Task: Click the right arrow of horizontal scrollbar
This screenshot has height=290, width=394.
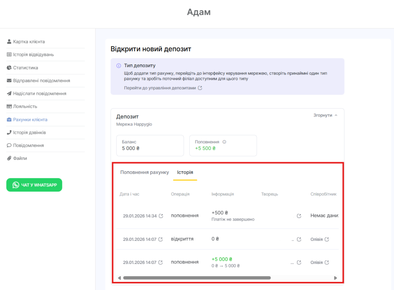Action: tap(336, 278)
